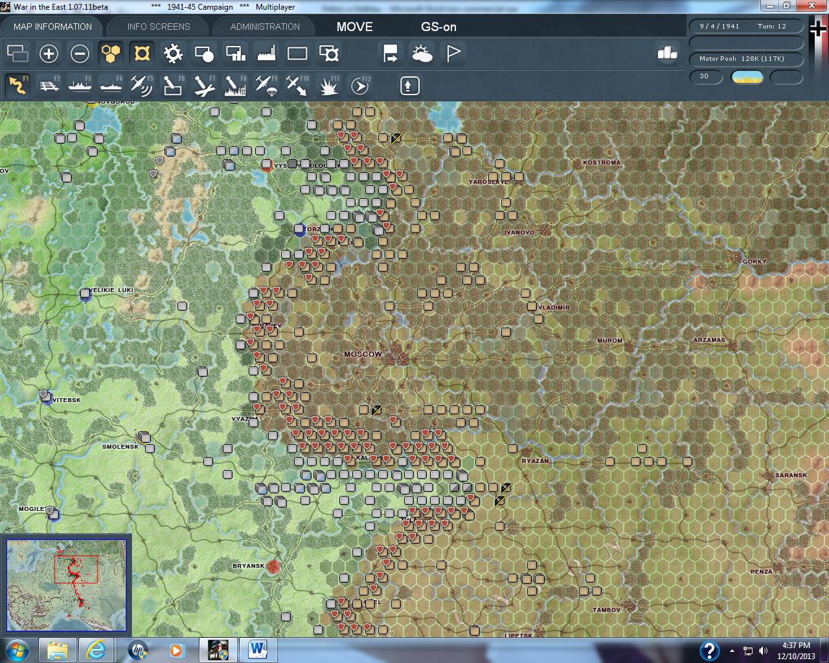Image resolution: width=829 pixels, height=663 pixels.
Task: Select the F10 aircraft with arrow mode
Action: coord(297,85)
